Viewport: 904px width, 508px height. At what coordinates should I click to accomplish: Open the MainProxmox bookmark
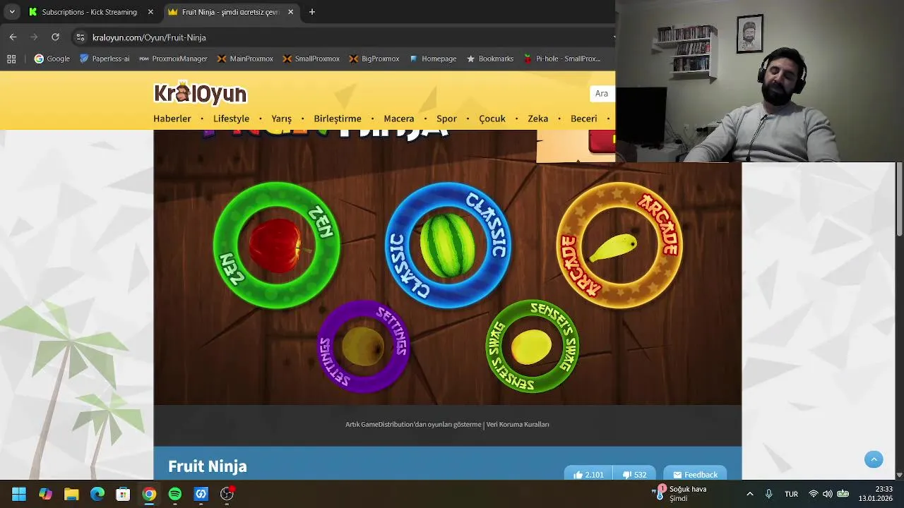[x=244, y=59]
